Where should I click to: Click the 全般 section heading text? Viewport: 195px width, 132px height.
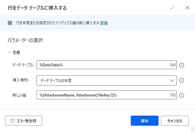click(x=16, y=52)
